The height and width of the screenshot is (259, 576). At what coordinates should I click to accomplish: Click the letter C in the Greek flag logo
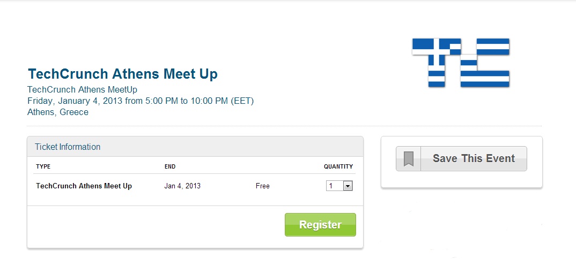484,63
